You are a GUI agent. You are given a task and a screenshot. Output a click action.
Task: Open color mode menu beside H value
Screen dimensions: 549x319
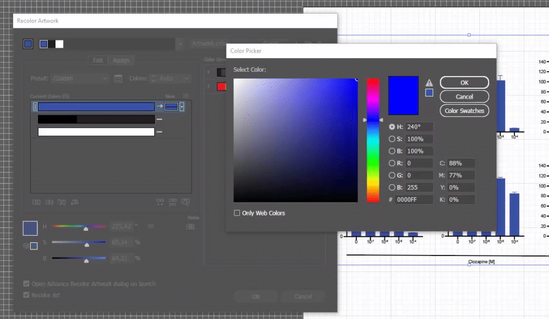tap(150, 226)
